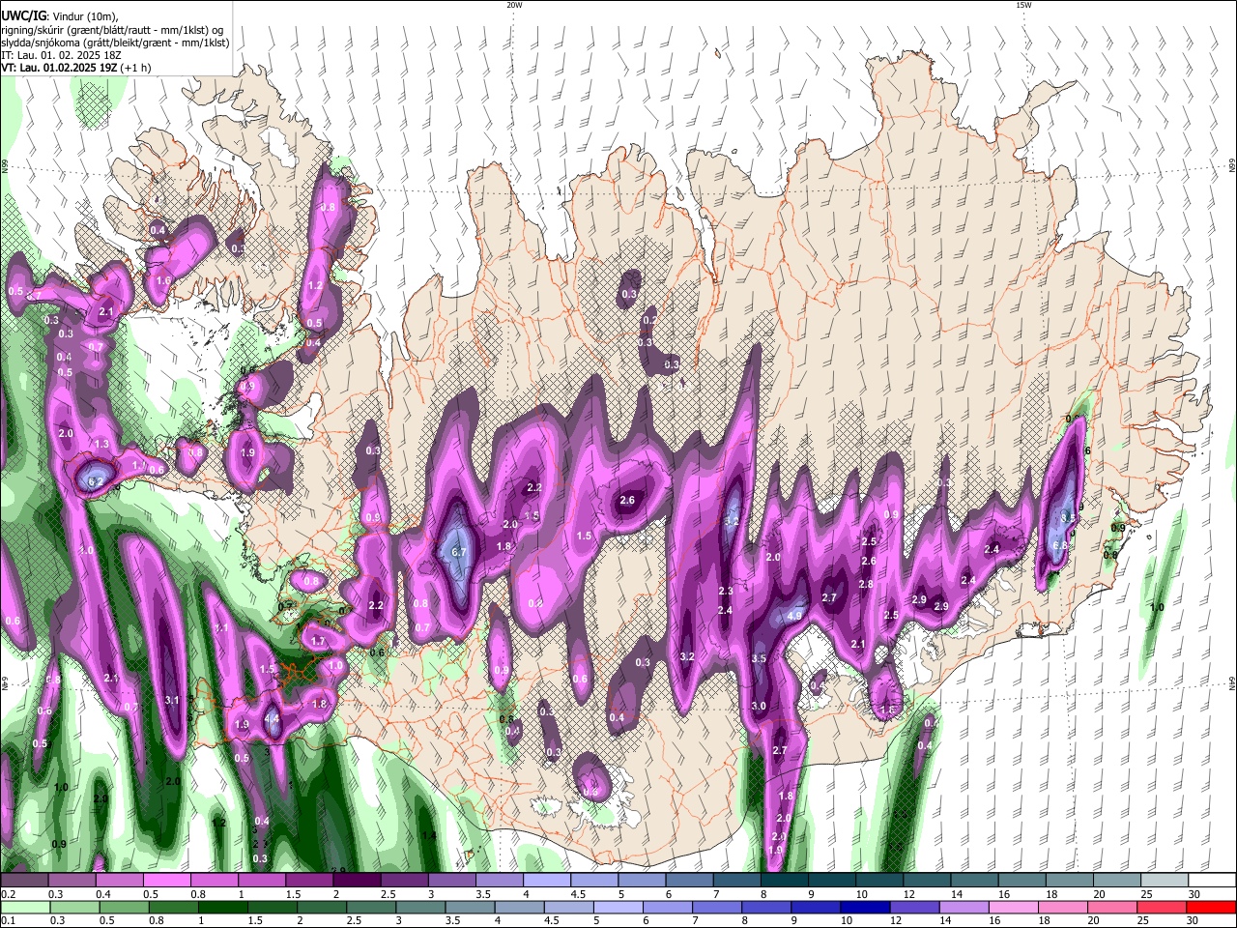
Task: Click the 2.3 precipitation value on the map
Action: click(x=726, y=591)
